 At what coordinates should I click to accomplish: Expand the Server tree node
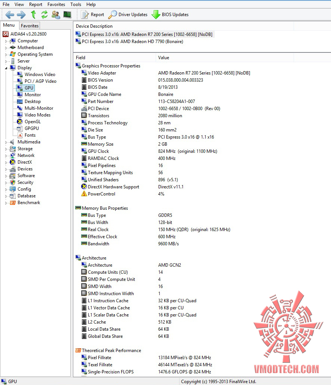6,61
